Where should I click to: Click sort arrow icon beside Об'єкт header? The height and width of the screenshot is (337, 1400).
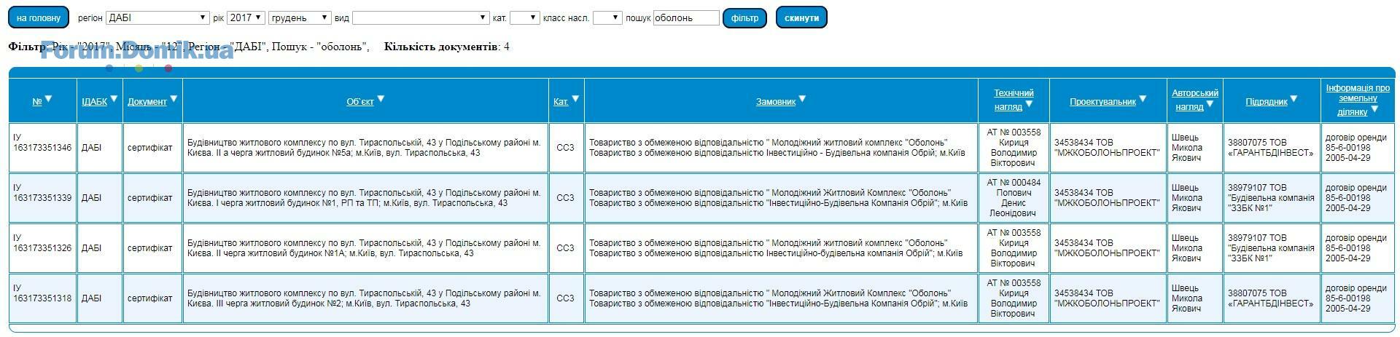point(380,100)
